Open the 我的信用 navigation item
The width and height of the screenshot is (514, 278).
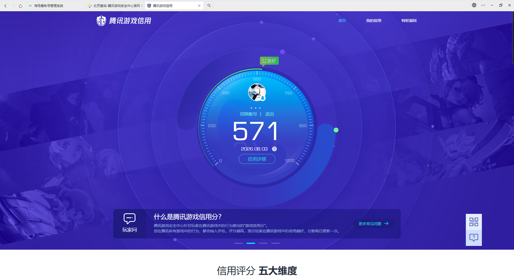374,21
